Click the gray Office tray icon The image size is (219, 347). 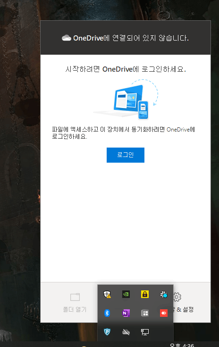(145, 313)
